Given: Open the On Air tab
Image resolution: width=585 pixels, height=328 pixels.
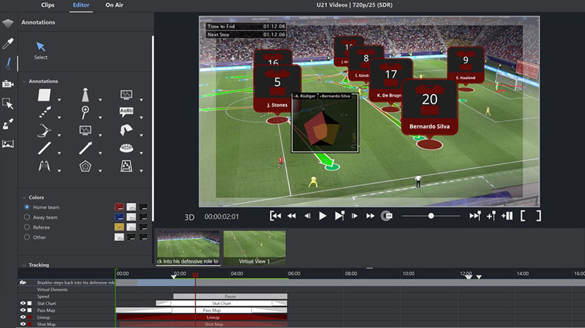Looking at the screenshot, I should pos(114,5).
